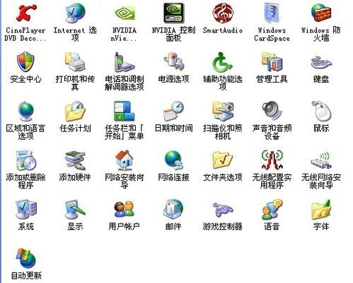This screenshot has width=353, height=283.
Task: Open 添加或删除程序 icon
Action: [25, 160]
